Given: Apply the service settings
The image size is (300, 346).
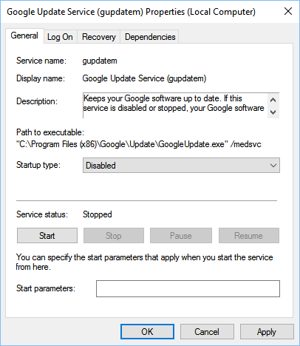Looking at the screenshot, I should click(x=267, y=332).
